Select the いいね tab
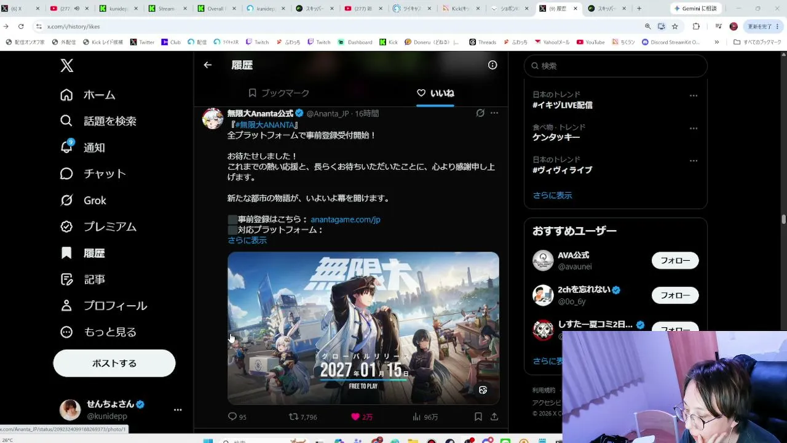Screen dimensions: 787x443 tap(435, 93)
